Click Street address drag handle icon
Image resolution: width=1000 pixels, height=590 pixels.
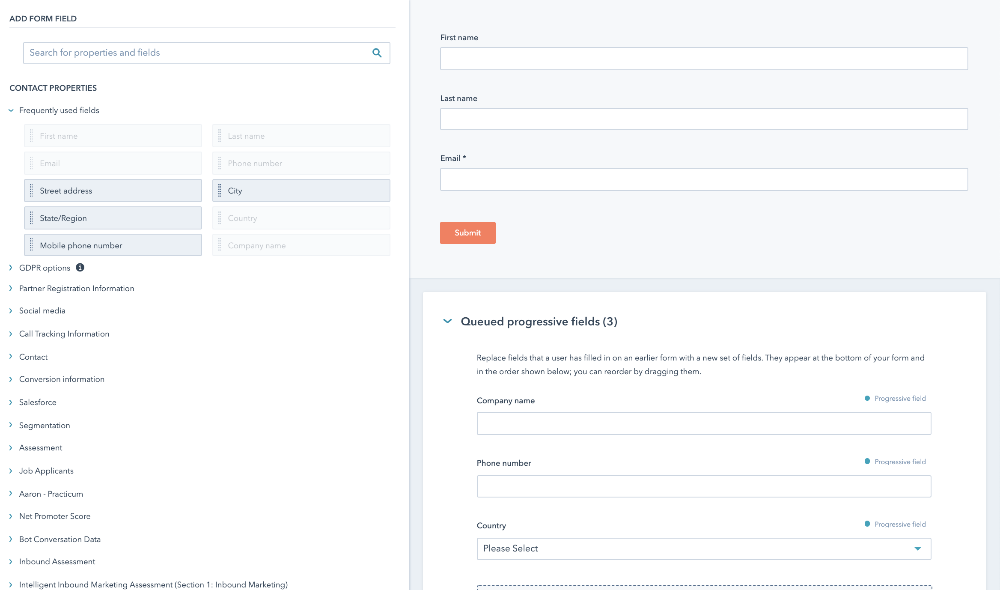[31, 191]
